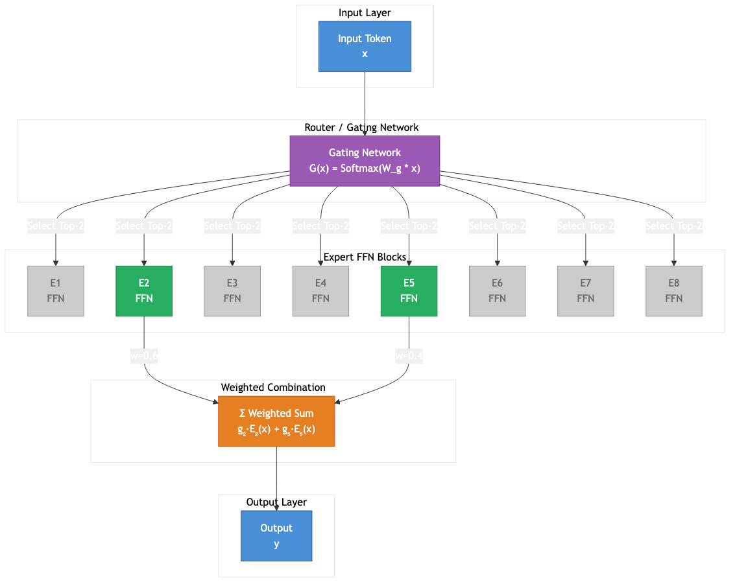Select the E3 FFN expert block

[x=232, y=290]
